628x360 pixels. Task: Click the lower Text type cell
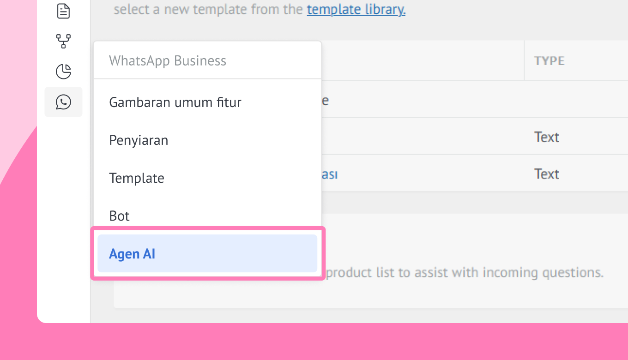[547, 174]
